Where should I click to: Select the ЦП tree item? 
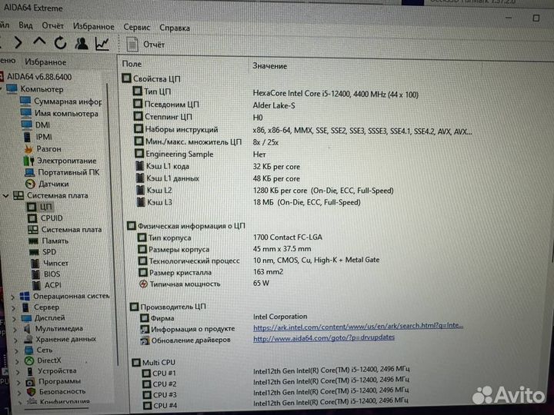[x=40, y=207]
